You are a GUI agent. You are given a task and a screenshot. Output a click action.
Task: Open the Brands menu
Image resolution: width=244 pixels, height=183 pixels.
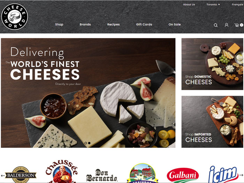pos(85,24)
